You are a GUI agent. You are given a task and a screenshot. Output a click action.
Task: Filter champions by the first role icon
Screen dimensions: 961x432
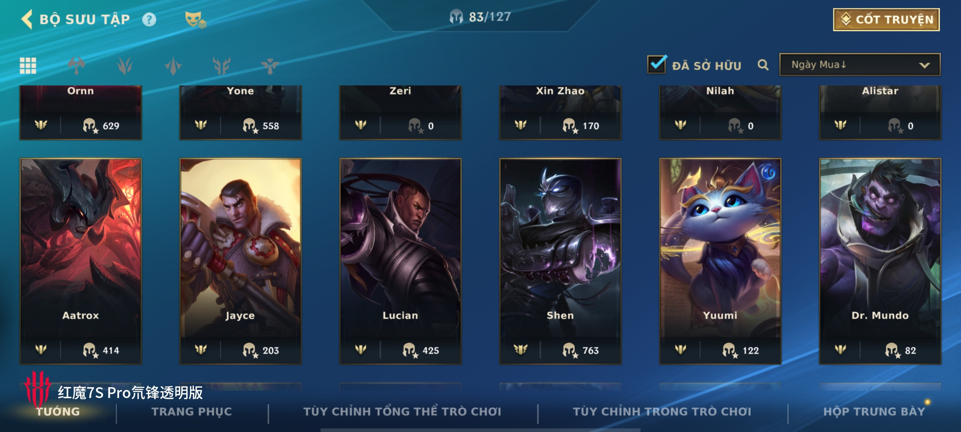[76, 66]
